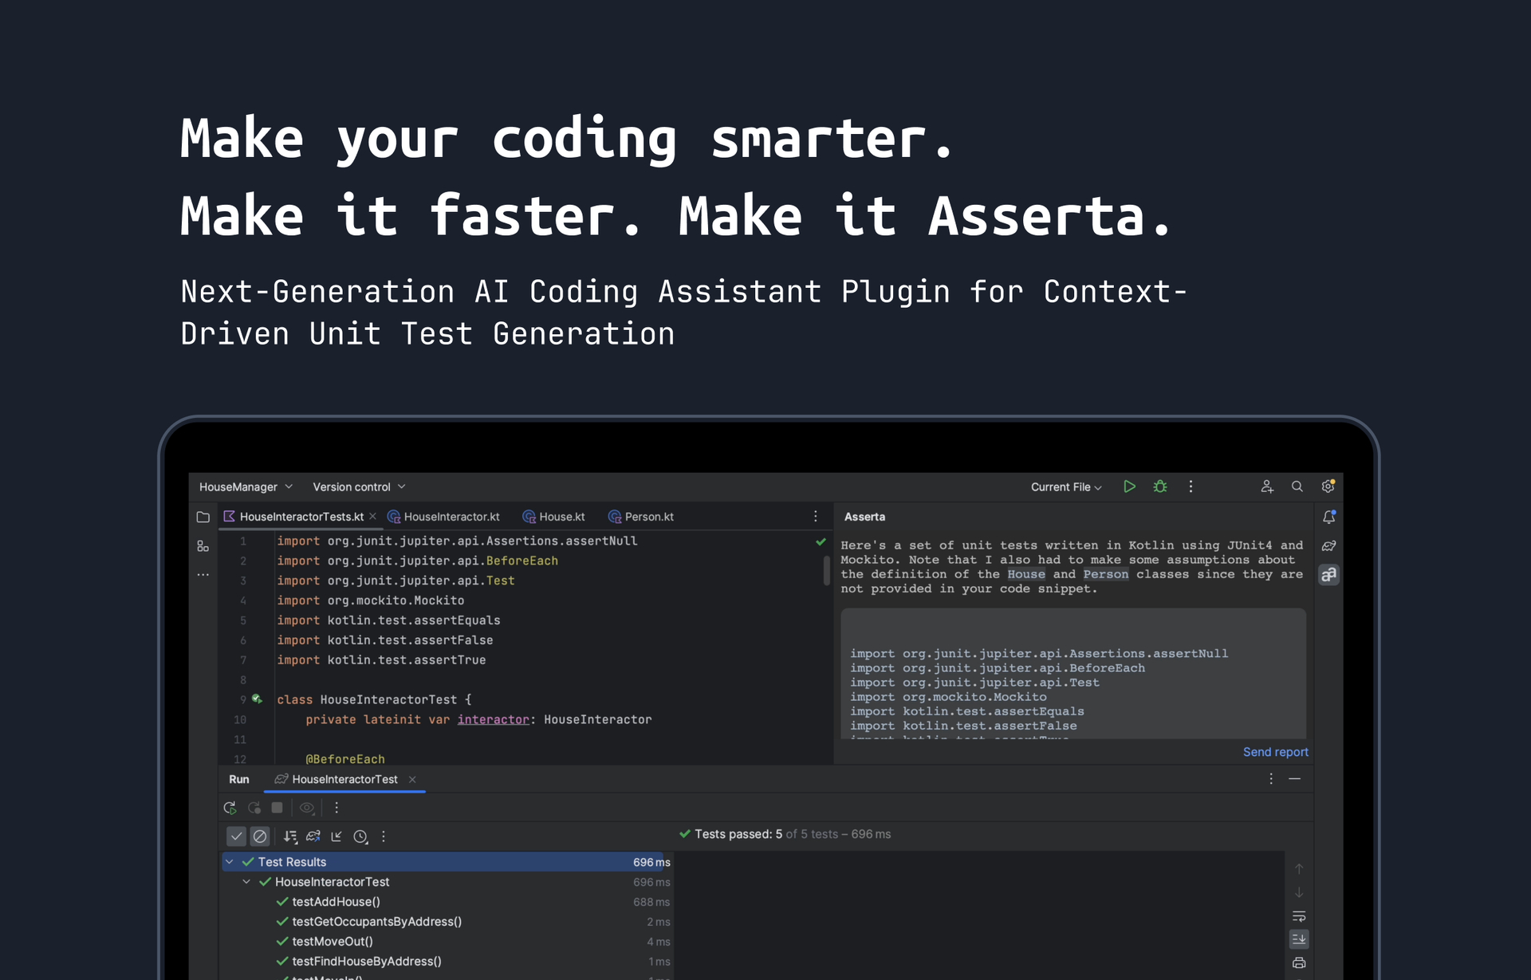Click the green Run button
This screenshot has width=1531, height=980.
pos(1129,486)
